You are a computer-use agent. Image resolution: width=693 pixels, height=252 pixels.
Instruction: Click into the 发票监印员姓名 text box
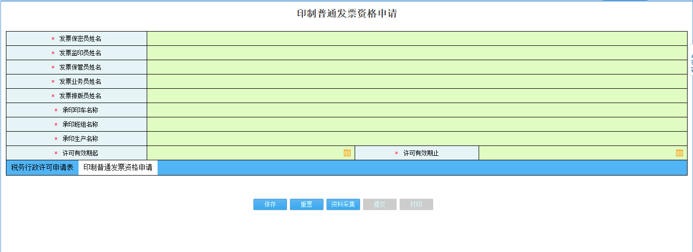(416, 53)
